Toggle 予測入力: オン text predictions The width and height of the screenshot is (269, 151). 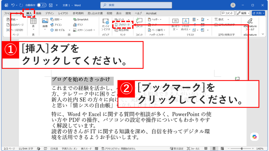(x=69, y=149)
